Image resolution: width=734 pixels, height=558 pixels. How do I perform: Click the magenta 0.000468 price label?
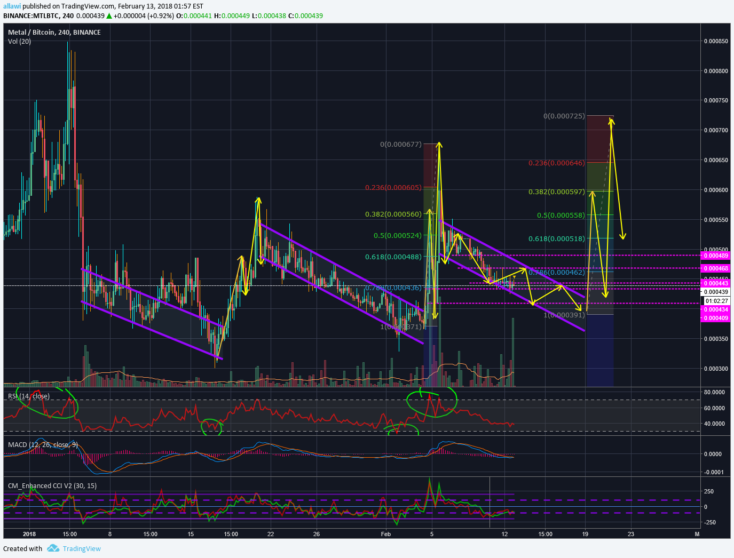(715, 269)
